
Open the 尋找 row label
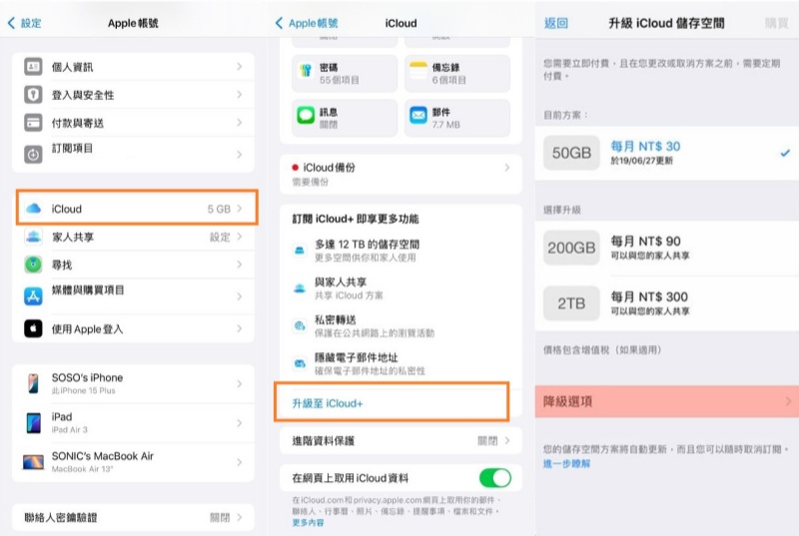(x=62, y=265)
